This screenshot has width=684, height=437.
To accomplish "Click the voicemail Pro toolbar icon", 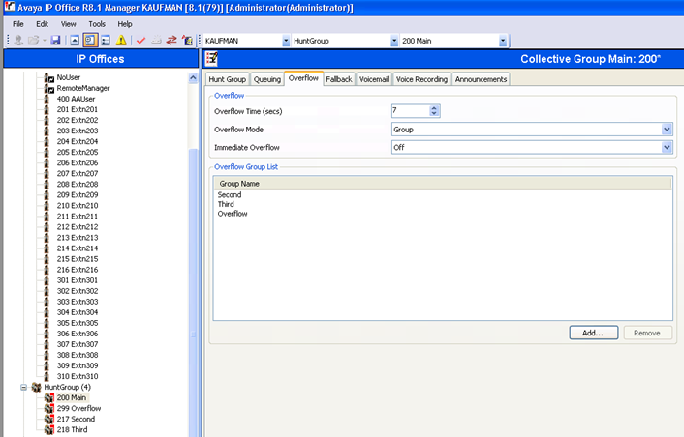I will (187, 41).
